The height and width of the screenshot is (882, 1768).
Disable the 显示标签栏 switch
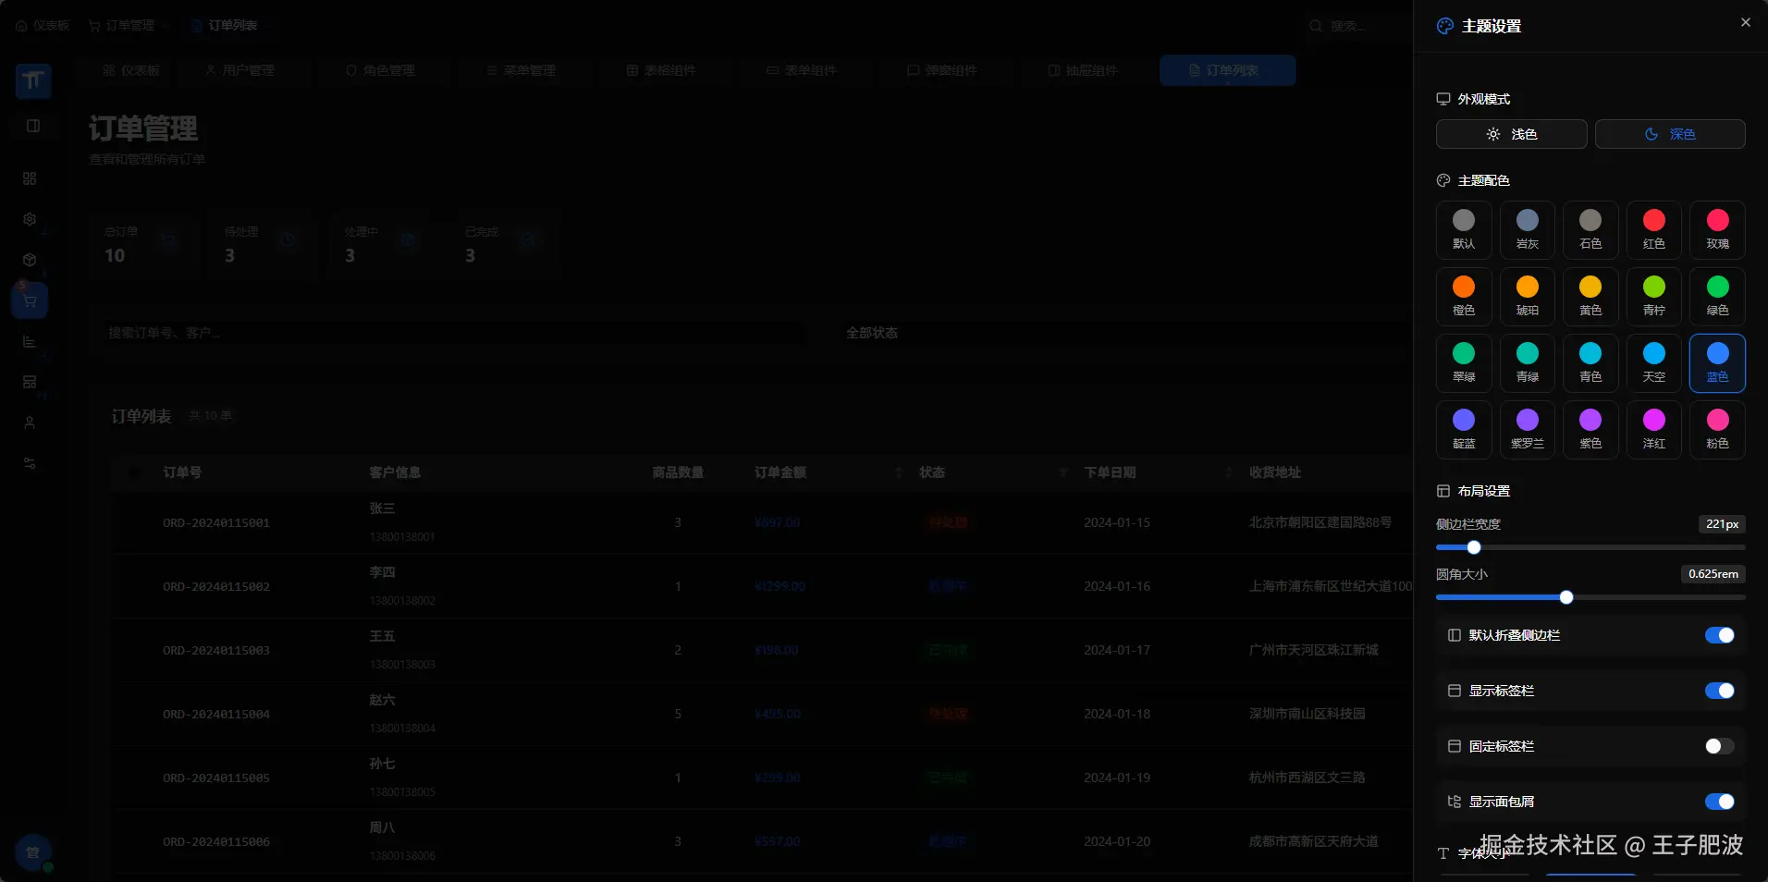1720,691
